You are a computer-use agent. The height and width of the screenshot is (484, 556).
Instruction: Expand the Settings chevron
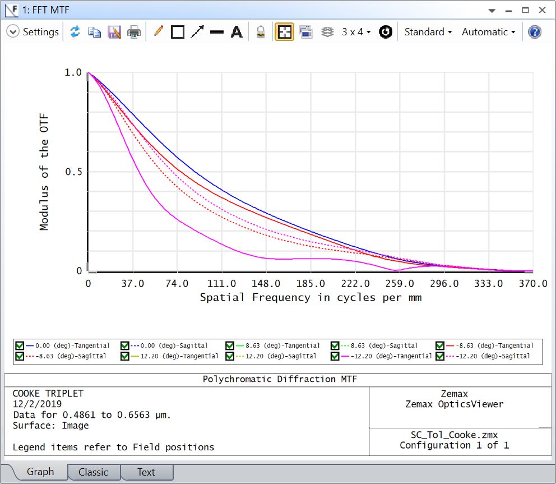[13, 32]
